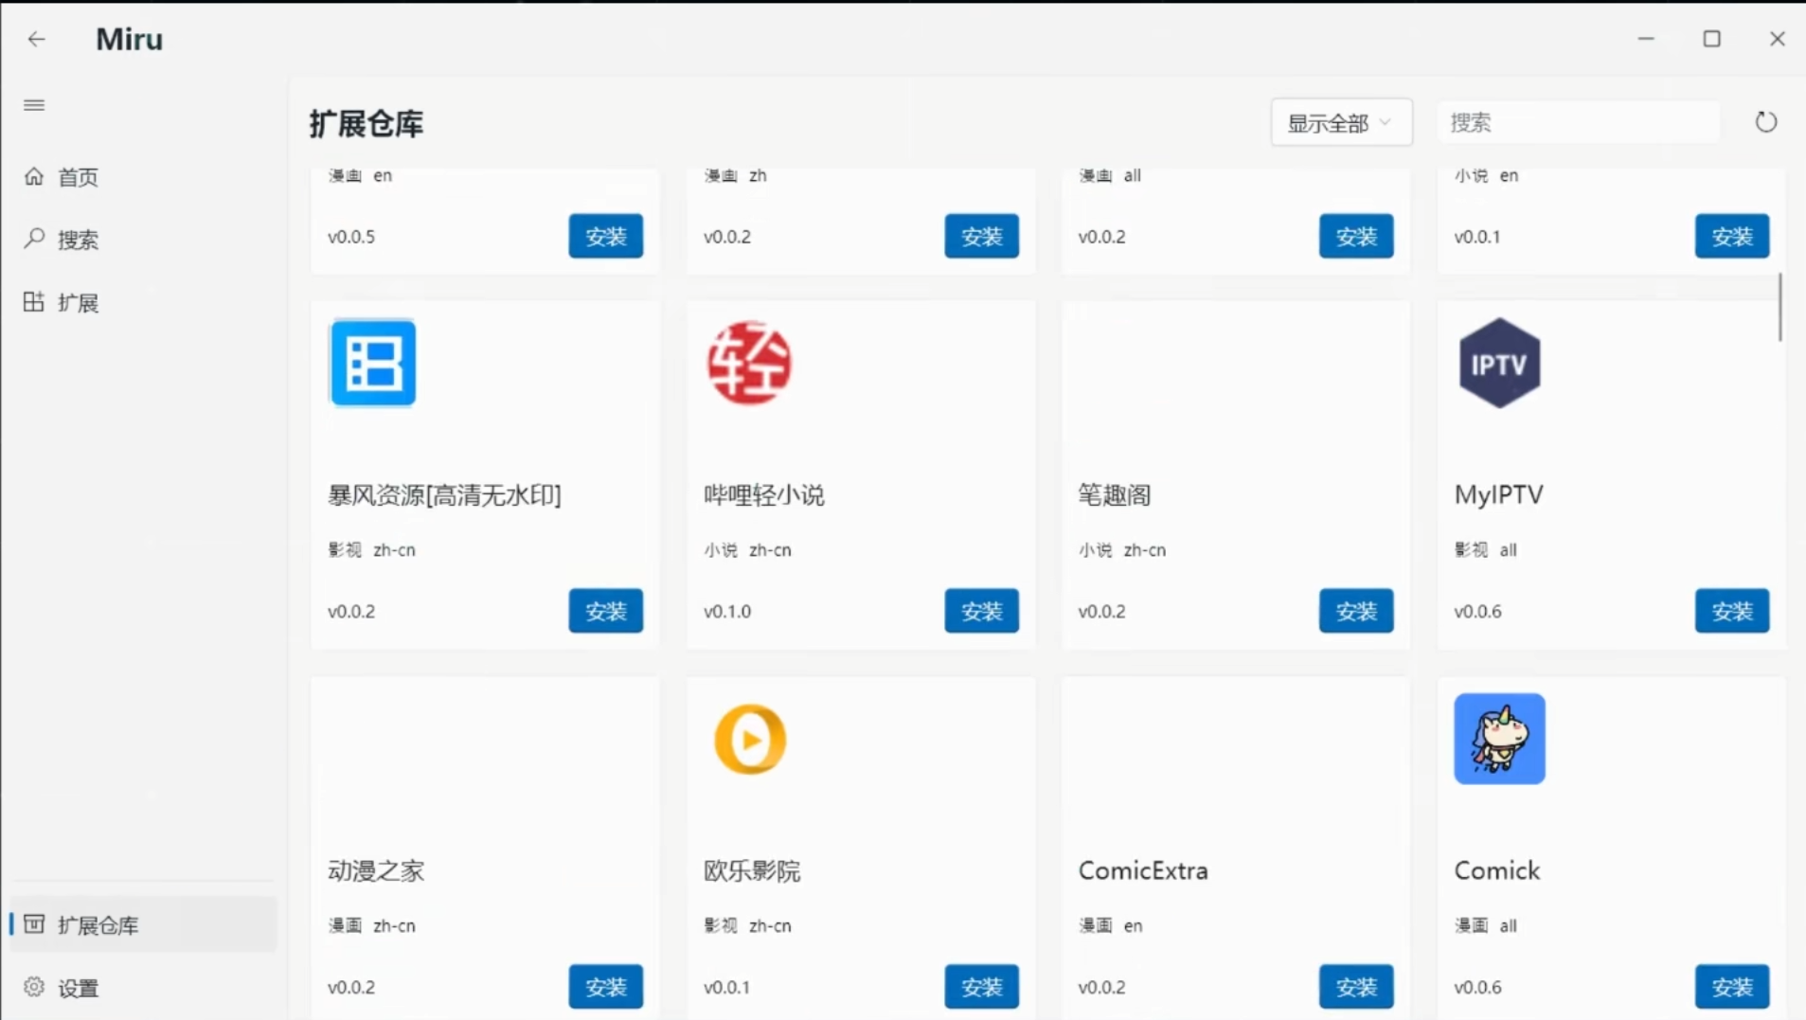Click the 哔哩轻小说 red icon
1806x1020 pixels.
pos(749,364)
